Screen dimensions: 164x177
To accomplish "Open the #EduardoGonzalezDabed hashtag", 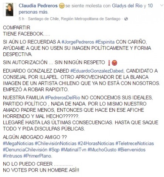I will pos(97,71).
